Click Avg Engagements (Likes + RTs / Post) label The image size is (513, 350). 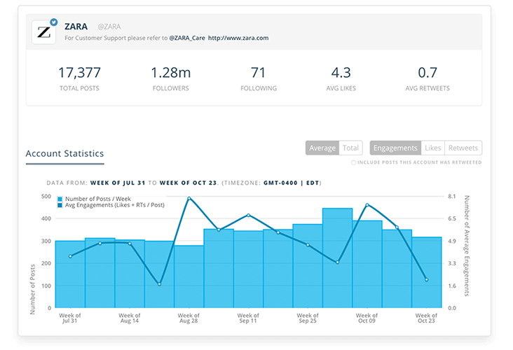(x=114, y=205)
